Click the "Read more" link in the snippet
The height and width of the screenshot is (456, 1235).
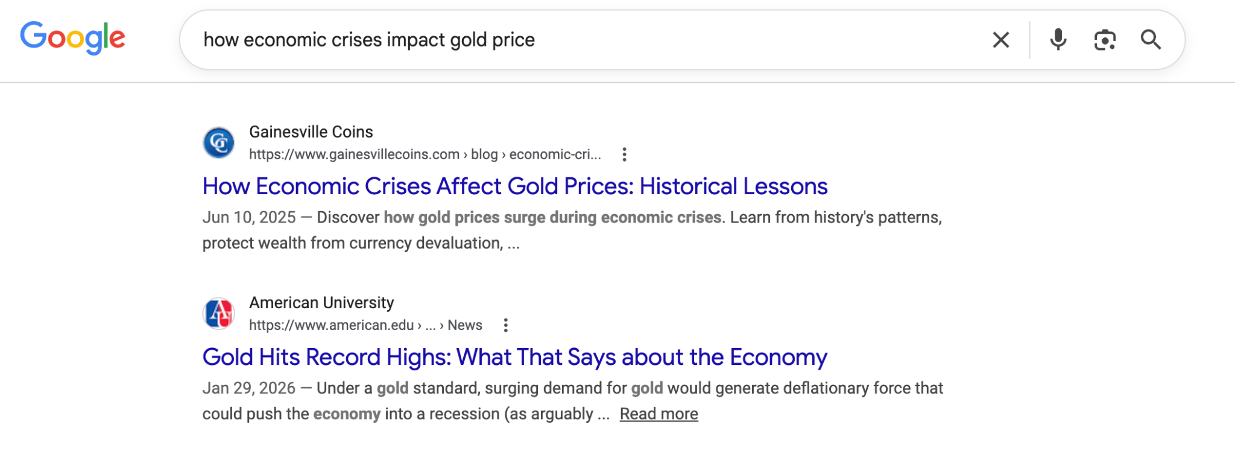[658, 414]
